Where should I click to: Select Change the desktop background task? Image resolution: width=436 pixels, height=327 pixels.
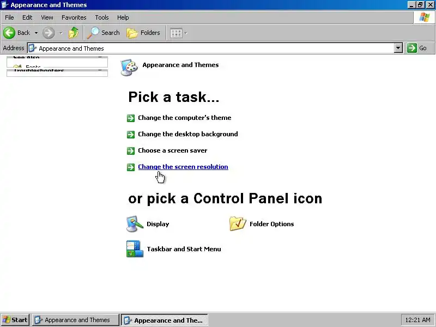188,134
